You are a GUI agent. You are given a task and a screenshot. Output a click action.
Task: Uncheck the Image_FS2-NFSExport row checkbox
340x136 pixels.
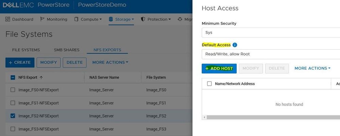[13, 116]
